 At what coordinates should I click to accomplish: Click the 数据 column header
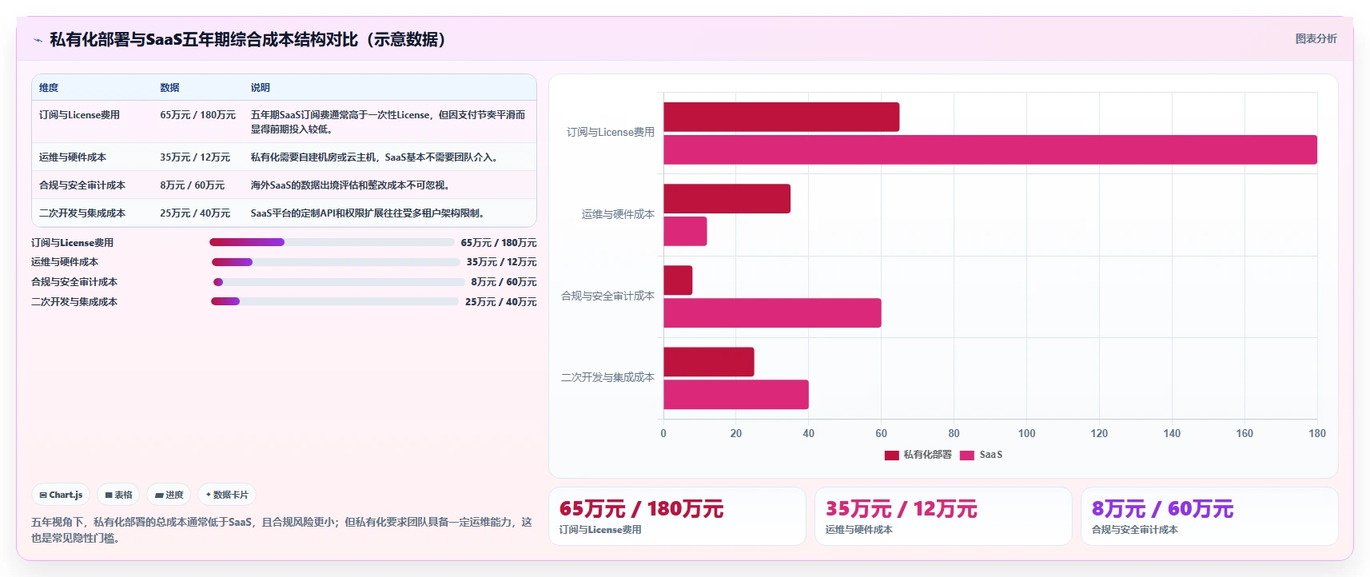click(169, 88)
